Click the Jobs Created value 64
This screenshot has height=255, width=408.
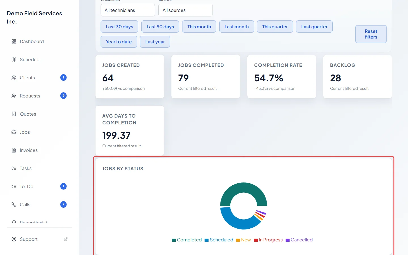pyautogui.click(x=108, y=78)
